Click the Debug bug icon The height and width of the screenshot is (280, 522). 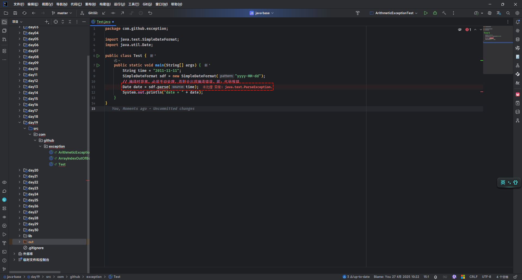435,13
